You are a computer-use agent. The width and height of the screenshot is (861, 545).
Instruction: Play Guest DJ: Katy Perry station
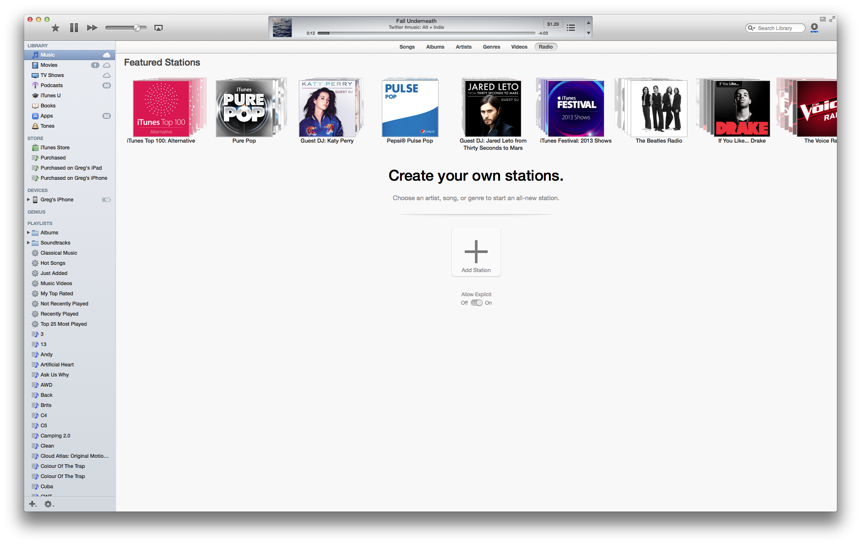327,108
